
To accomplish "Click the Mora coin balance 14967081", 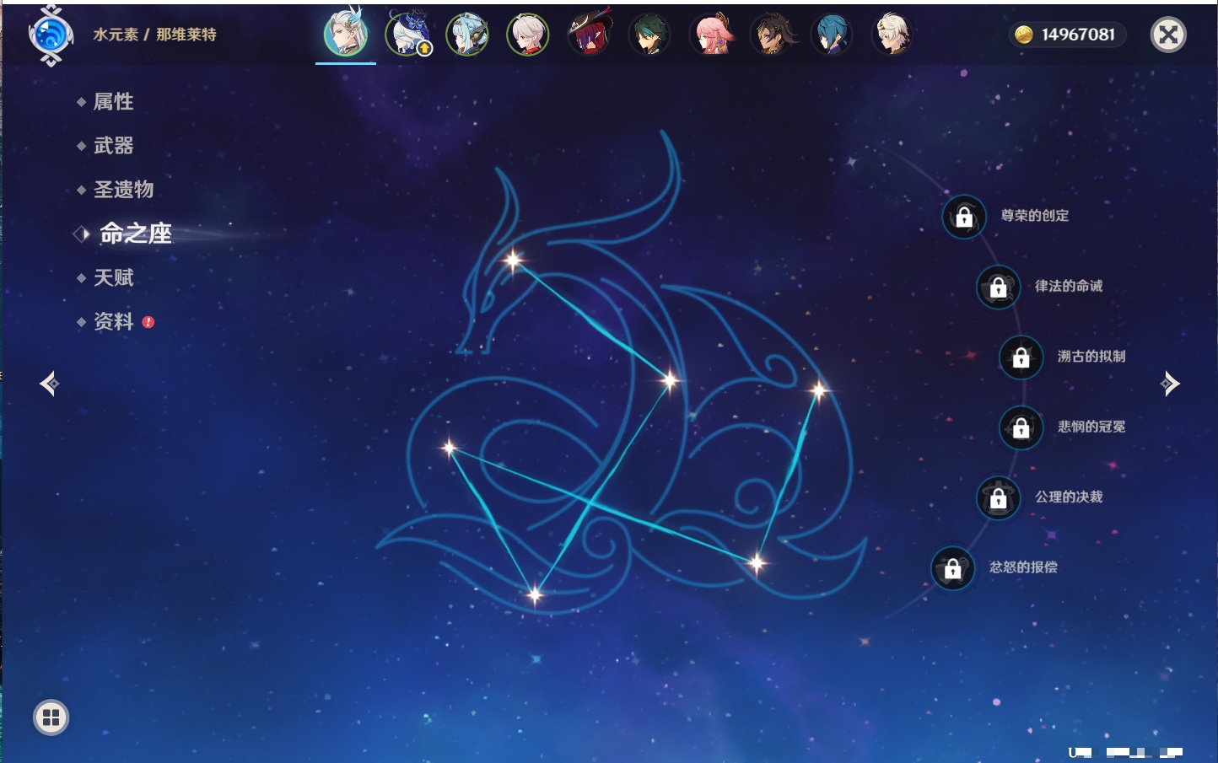I will click(1067, 35).
